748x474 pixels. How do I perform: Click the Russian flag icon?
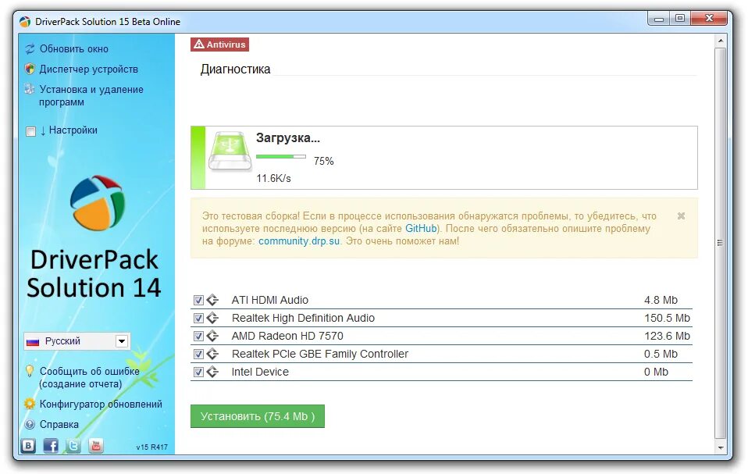click(33, 341)
